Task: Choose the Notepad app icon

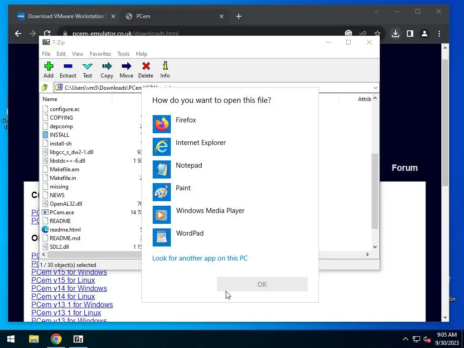Action: pos(162,169)
